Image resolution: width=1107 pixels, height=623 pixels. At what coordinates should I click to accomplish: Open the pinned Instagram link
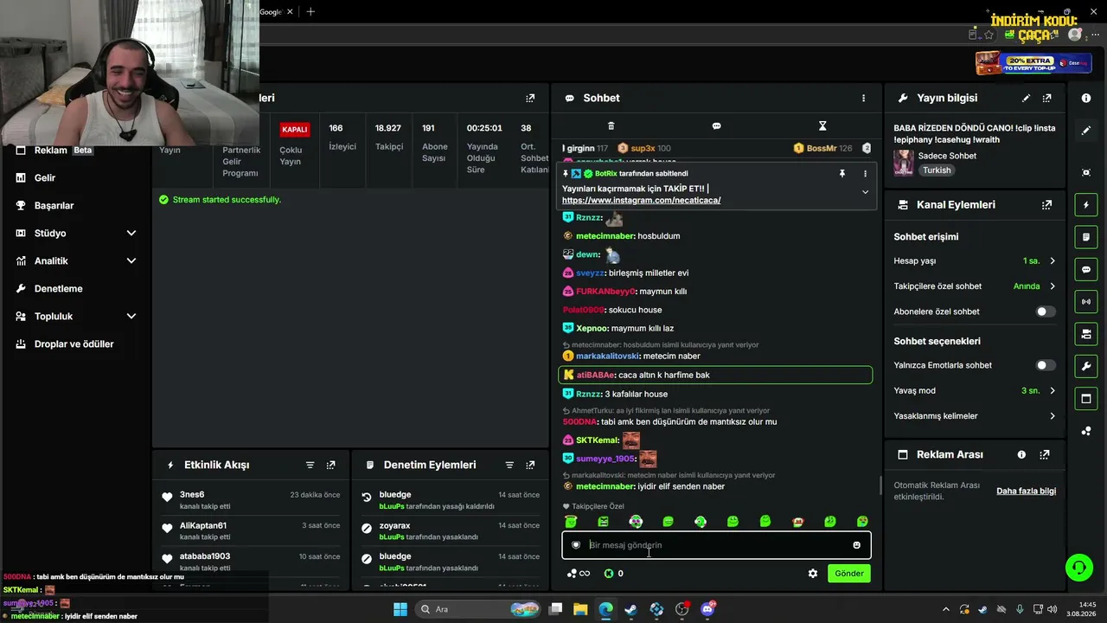pos(641,200)
